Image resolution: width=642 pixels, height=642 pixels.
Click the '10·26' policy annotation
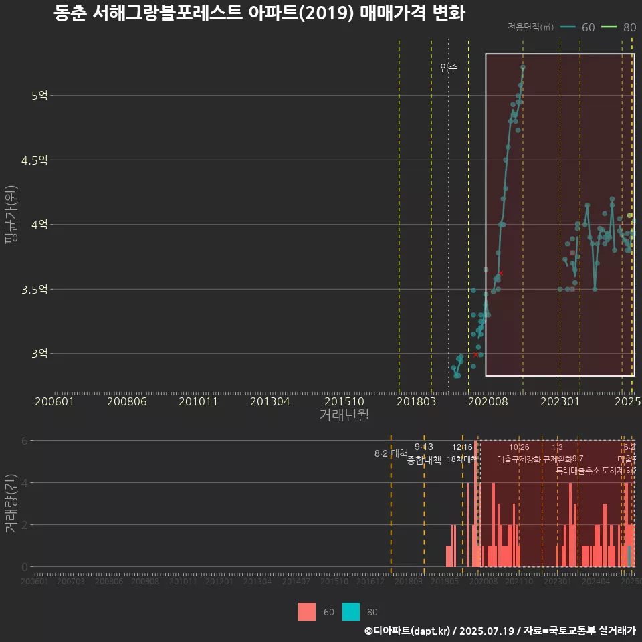pyautogui.click(x=519, y=447)
